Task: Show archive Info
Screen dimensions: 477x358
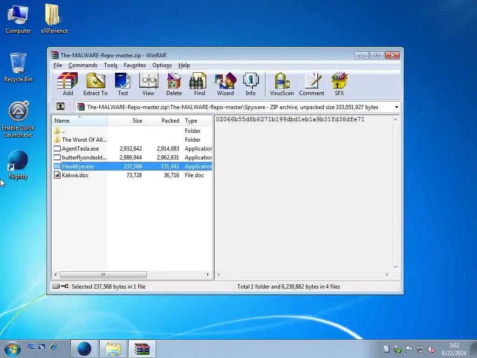Action: tap(251, 84)
